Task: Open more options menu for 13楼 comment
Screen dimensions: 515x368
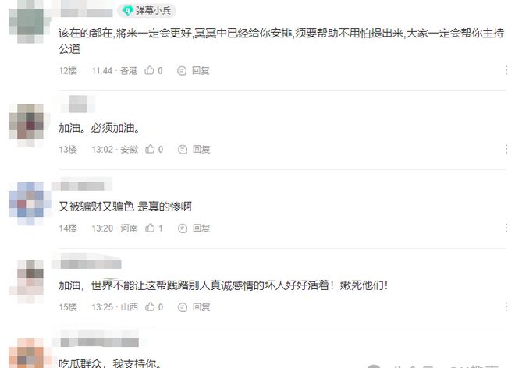Action: tap(506, 149)
